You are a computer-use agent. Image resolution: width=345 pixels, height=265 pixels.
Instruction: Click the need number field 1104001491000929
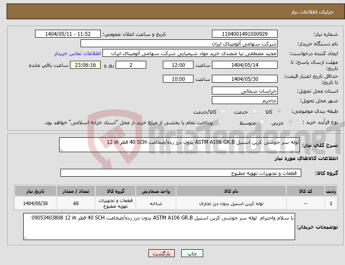click(244, 34)
